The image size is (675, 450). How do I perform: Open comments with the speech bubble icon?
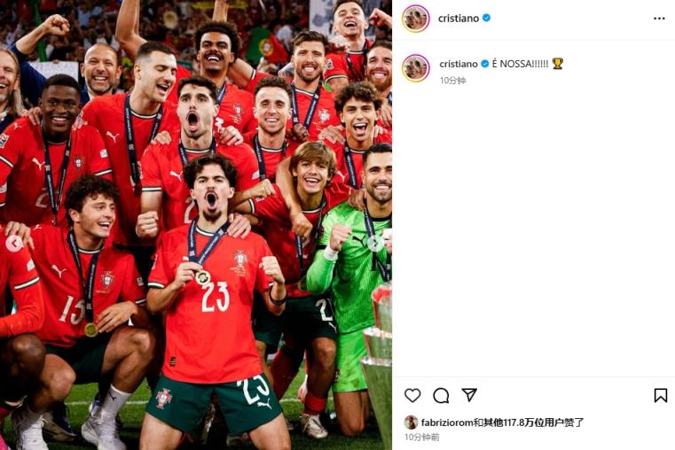point(441,395)
